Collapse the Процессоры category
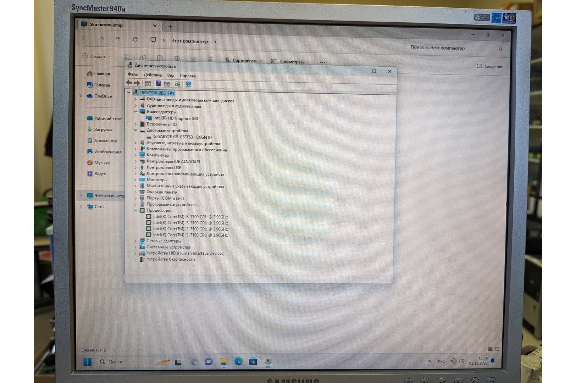This screenshot has width=576, height=383. point(135,210)
